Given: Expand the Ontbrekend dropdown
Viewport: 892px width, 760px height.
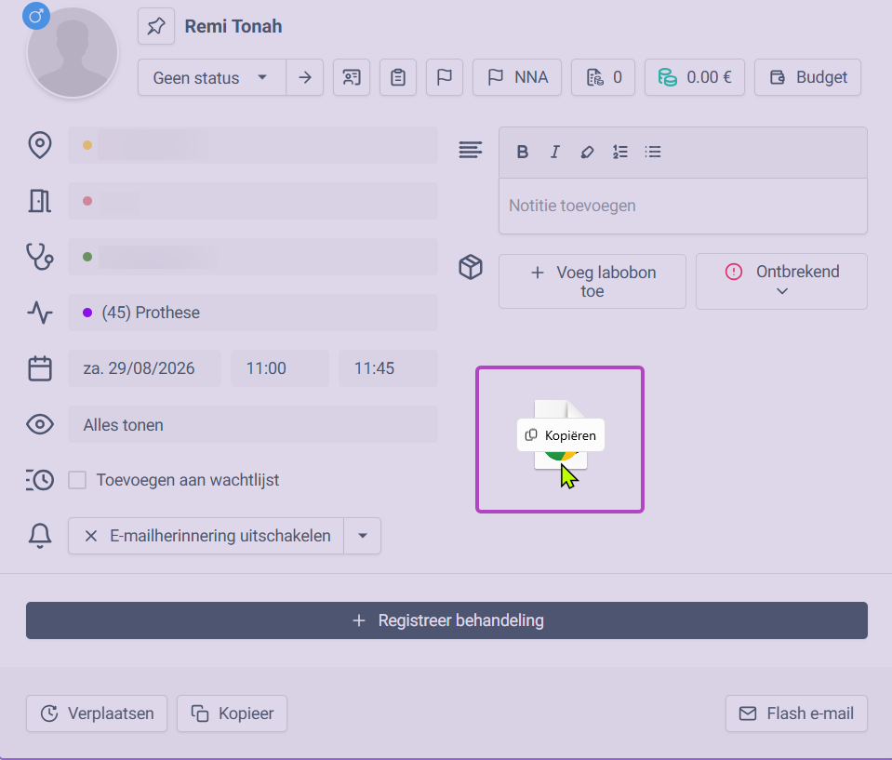Looking at the screenshot, I should [781, 282].
